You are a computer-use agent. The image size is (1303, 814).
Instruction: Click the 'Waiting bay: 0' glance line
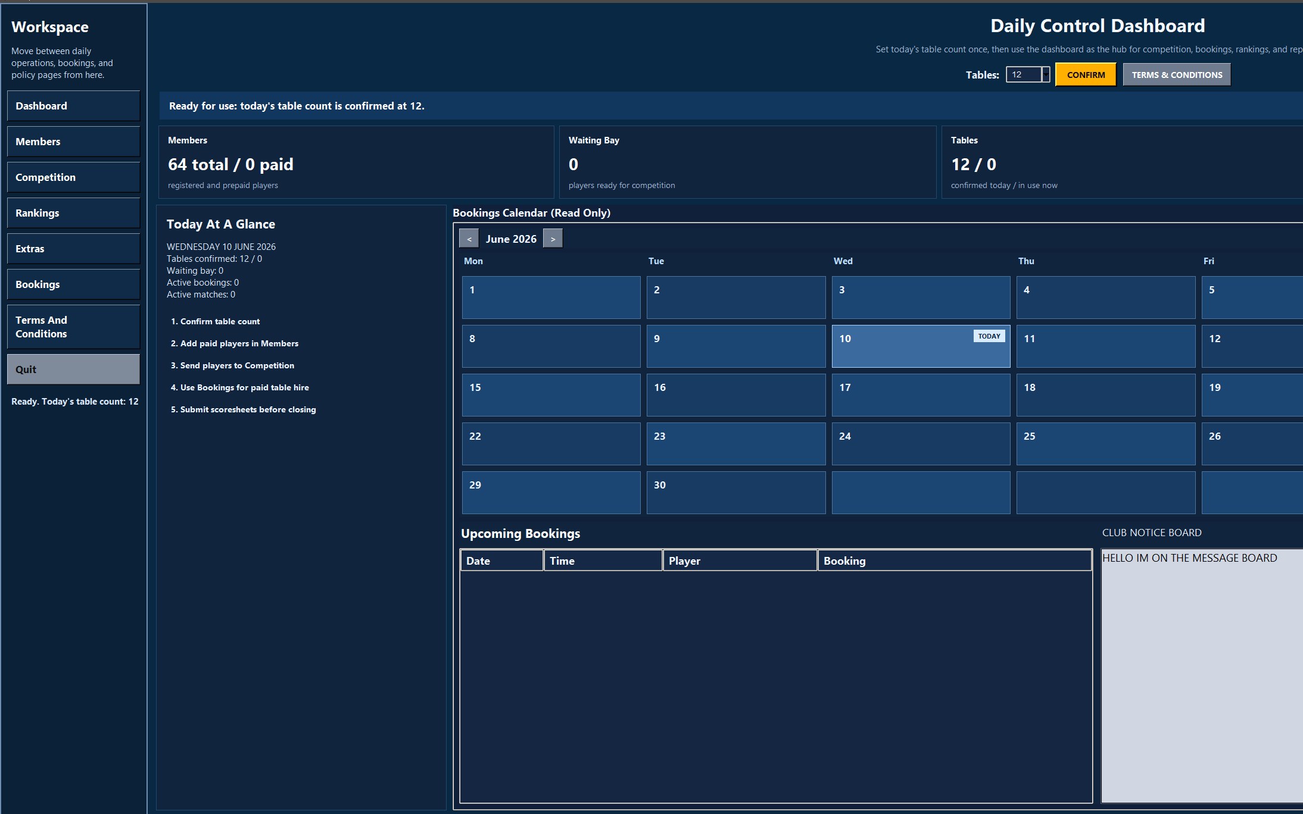tap(195, 271)
